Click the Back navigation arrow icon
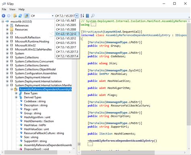This screenshot has height=155, width=191. [4, 16]
